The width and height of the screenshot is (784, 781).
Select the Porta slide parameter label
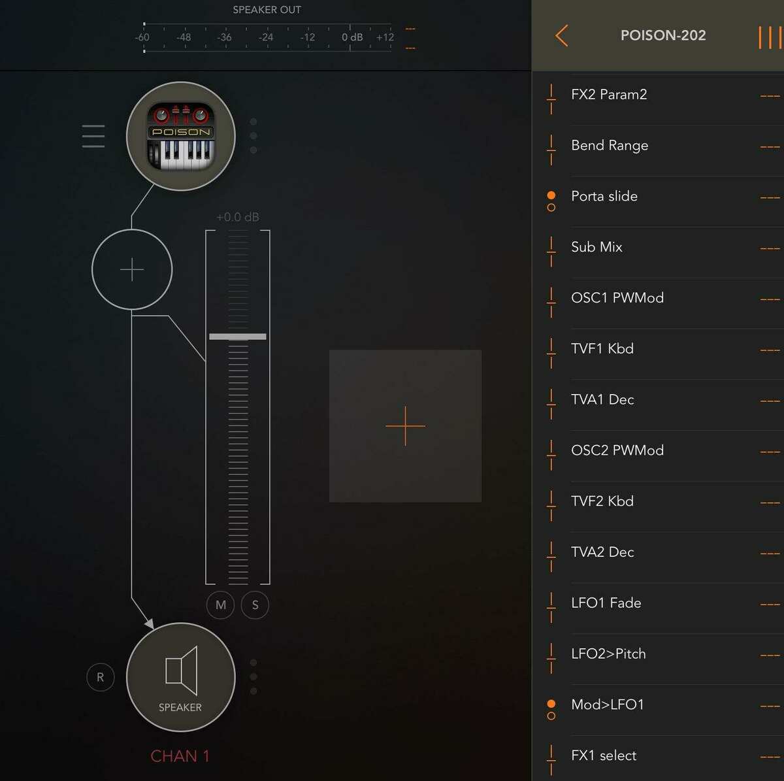click(x=604, y=196)
